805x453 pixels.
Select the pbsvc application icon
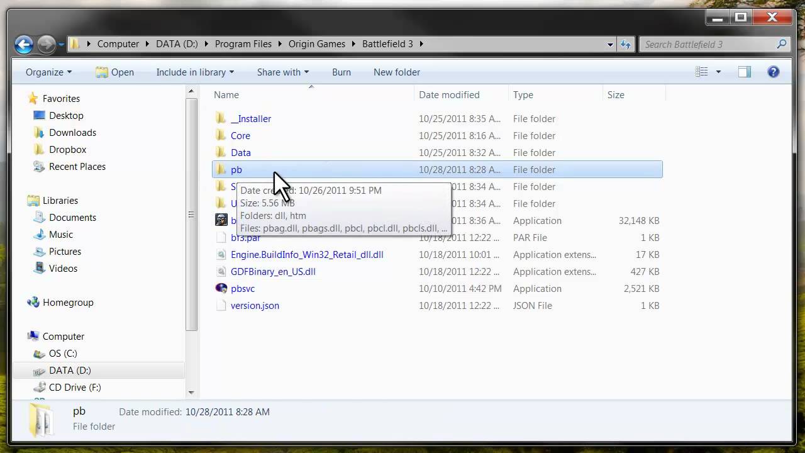221,288
